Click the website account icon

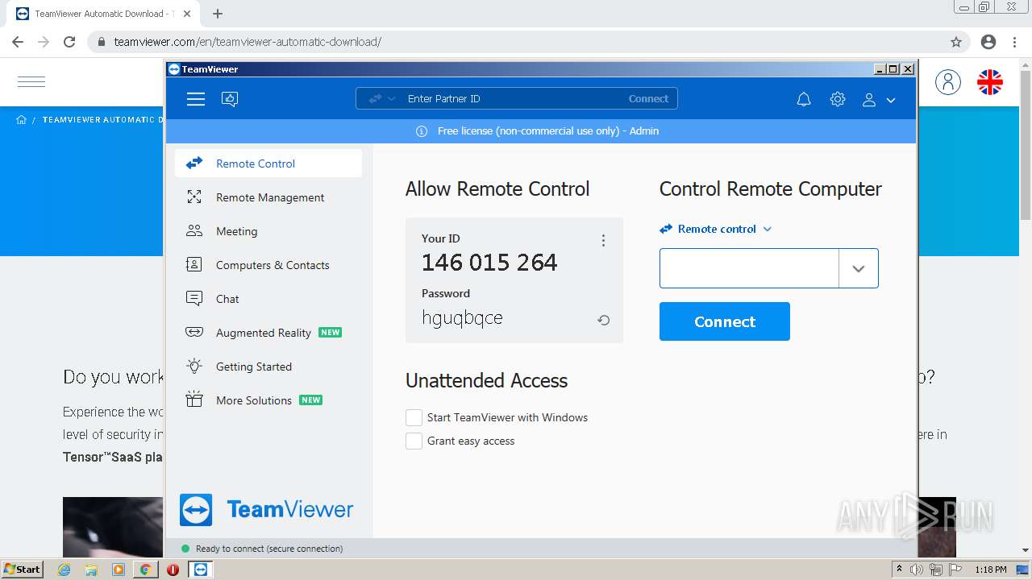pyautogui.click(x=948, y=81)
